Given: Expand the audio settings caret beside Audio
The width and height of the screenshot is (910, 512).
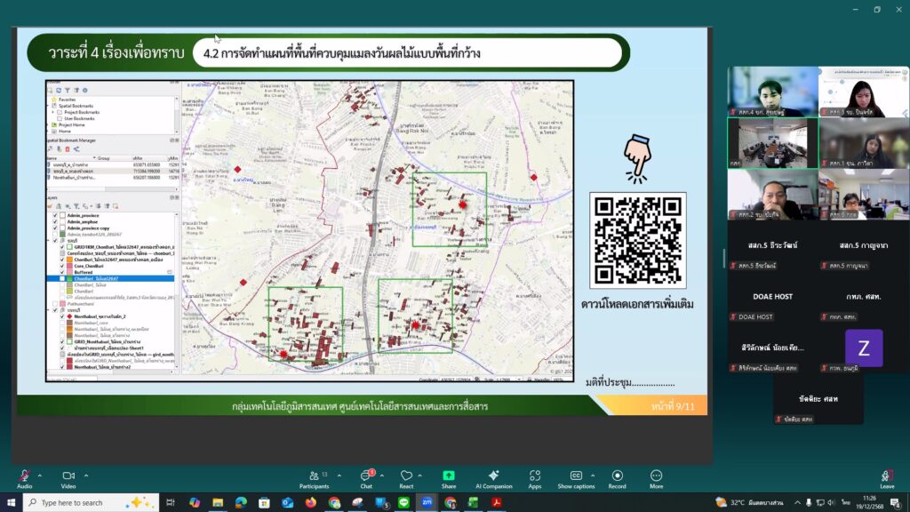Looking at the screenshot, I should click(42, 474).
